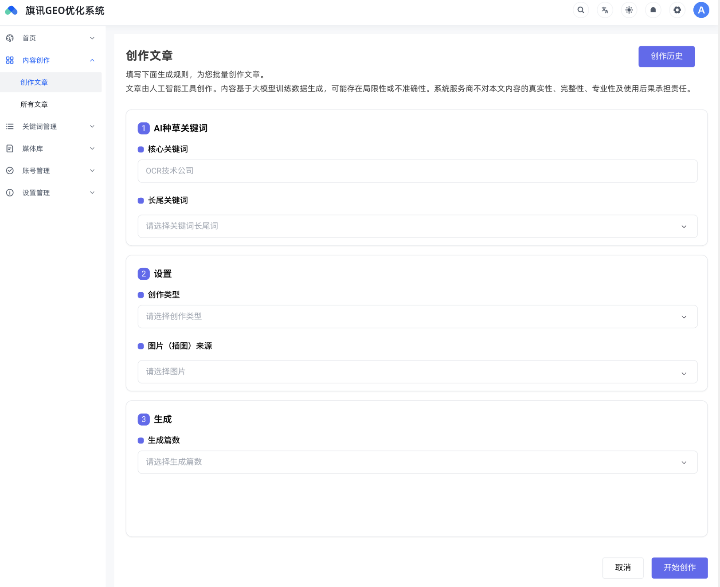The image size is (720, 587).
Task: Expand the 媒体库 chevron
Action: click(x=92, y=149)
